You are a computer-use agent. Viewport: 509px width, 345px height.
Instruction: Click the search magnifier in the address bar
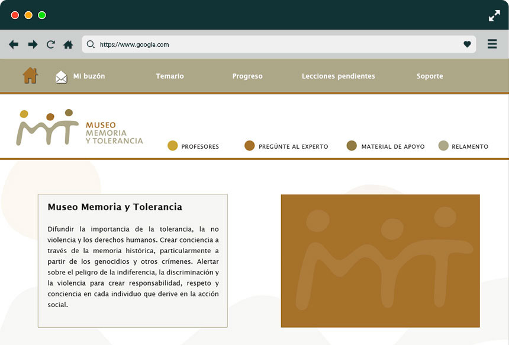click(x=91, y=44)
